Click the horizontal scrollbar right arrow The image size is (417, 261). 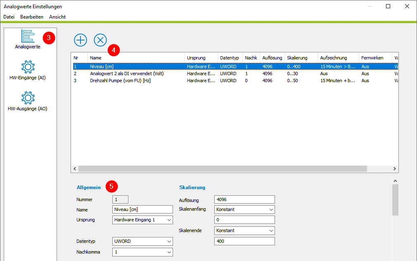point(395,168)
